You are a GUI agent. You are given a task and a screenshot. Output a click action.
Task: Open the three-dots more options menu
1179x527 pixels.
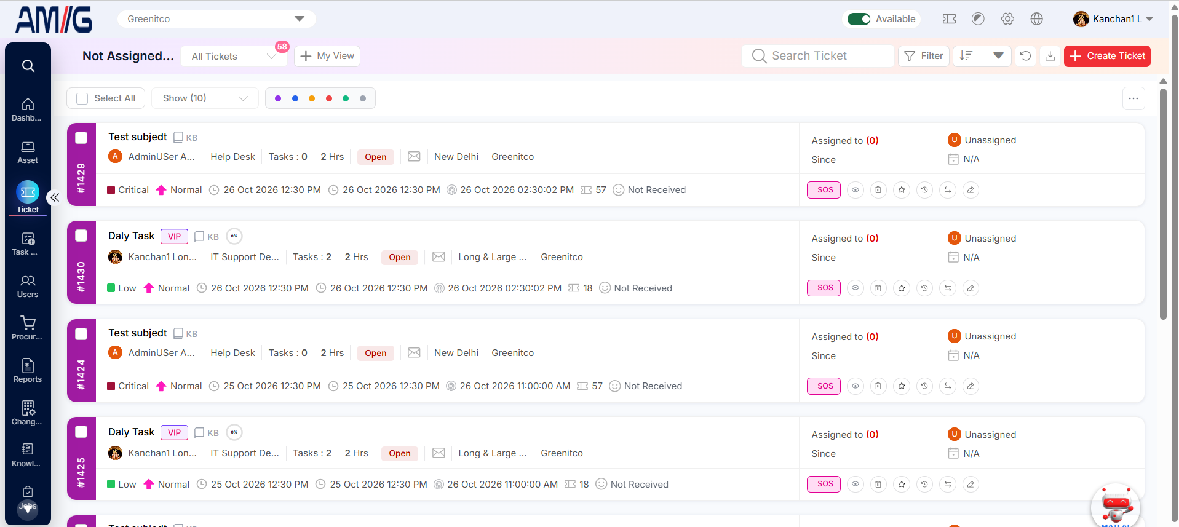[x=1133, y=98]
